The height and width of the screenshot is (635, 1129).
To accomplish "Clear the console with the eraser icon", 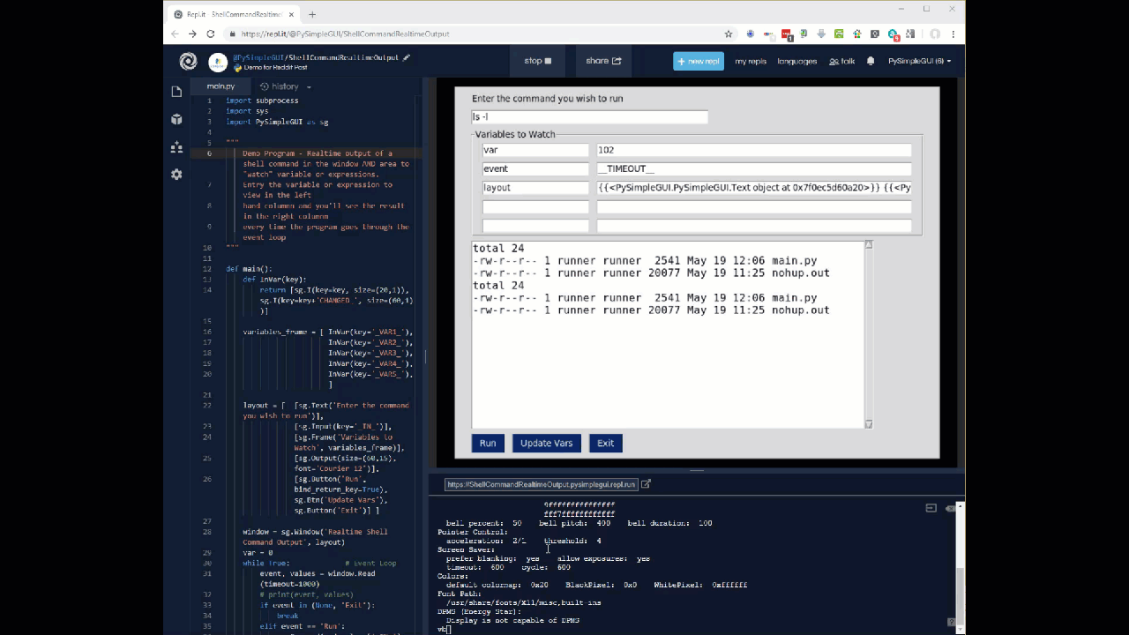I will point(951,508).
